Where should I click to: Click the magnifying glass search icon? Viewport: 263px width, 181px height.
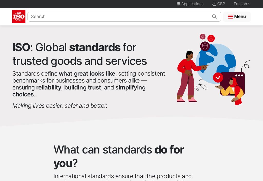click(214, 17)
